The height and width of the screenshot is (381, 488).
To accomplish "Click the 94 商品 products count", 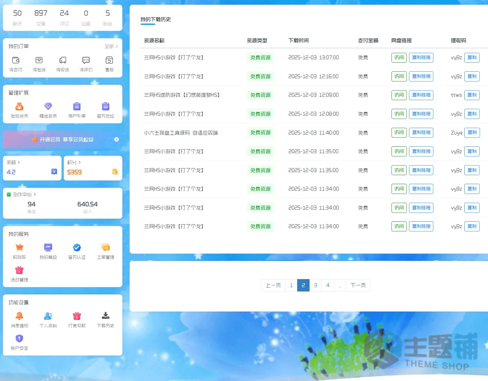I will pos(32,207).
